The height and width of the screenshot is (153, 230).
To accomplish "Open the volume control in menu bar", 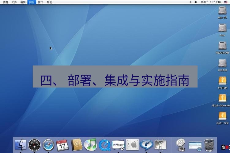I will [x=195, y=2].
